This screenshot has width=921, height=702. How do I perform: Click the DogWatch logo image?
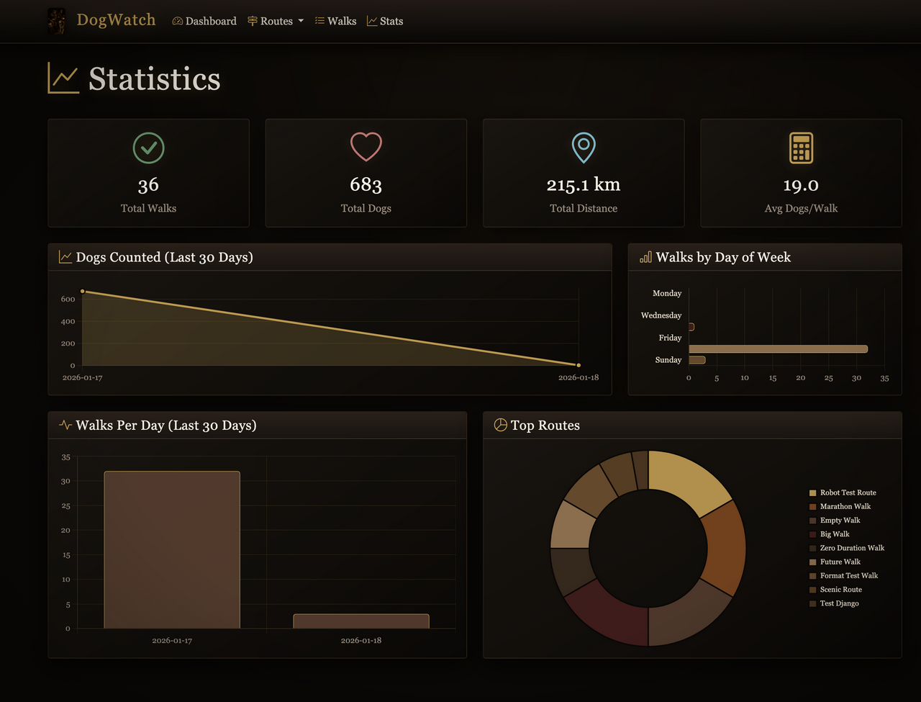tap(56, 21)
